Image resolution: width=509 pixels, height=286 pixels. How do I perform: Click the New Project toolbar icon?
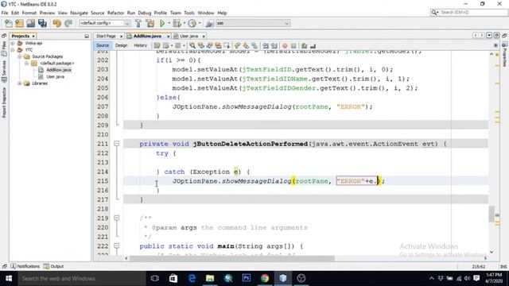(19, 23)
